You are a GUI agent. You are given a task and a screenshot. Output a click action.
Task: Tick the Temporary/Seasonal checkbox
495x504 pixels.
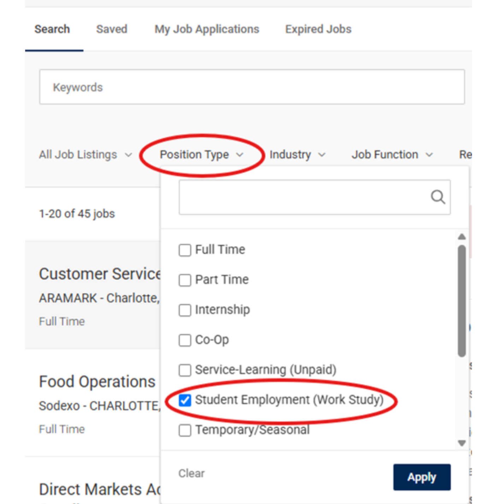pos(185,430)
